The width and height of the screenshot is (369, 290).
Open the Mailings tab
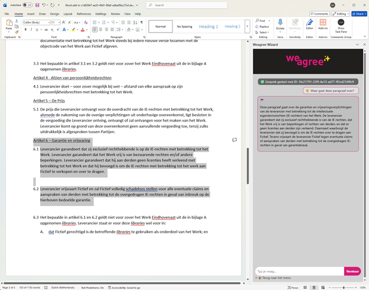tap(101, 14)
